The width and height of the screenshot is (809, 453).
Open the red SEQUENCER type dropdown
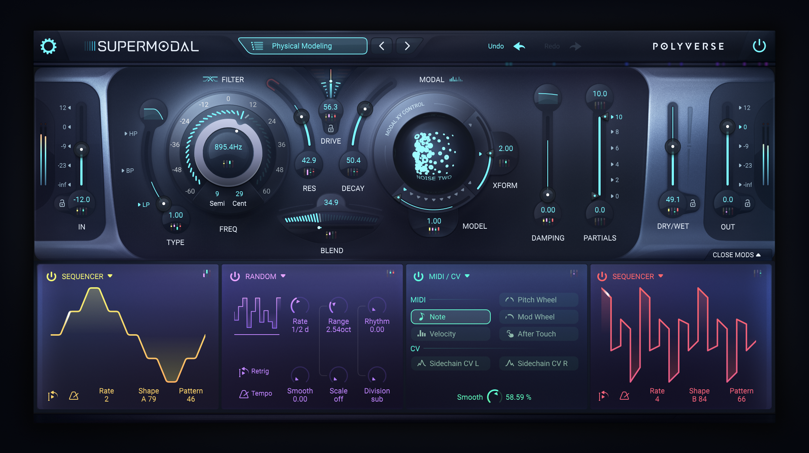(x=661, y=276)
